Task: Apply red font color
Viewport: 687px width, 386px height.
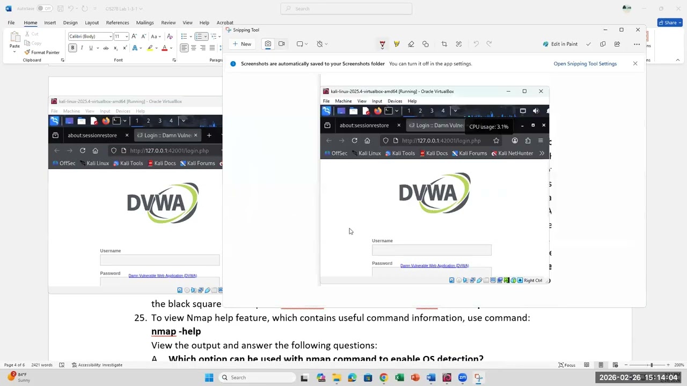Action: point(165,48)
